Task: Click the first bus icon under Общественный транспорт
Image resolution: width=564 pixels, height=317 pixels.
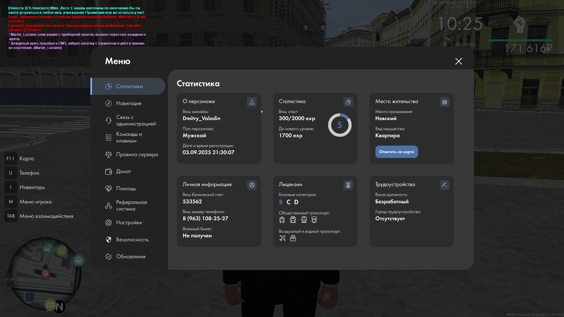Action: tap(282, 220)
